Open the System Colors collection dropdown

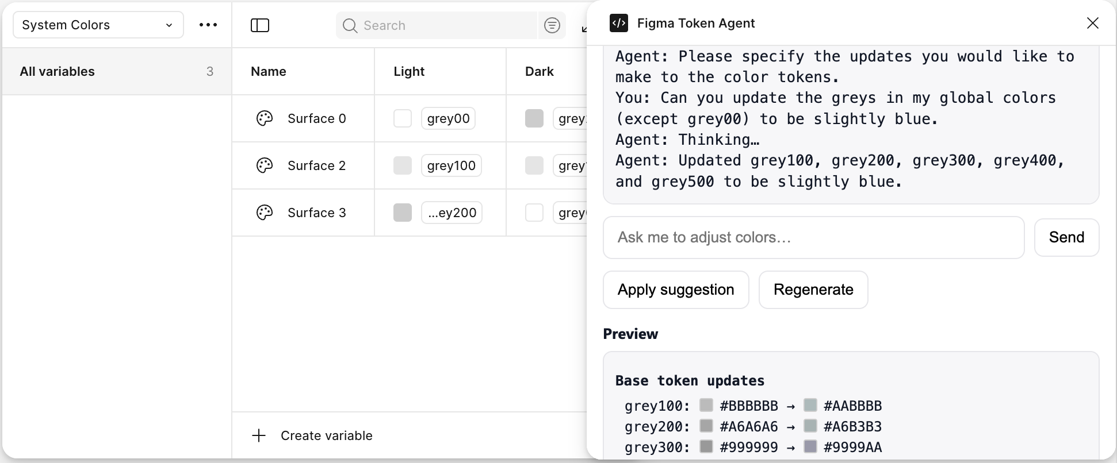pos(98,25)
